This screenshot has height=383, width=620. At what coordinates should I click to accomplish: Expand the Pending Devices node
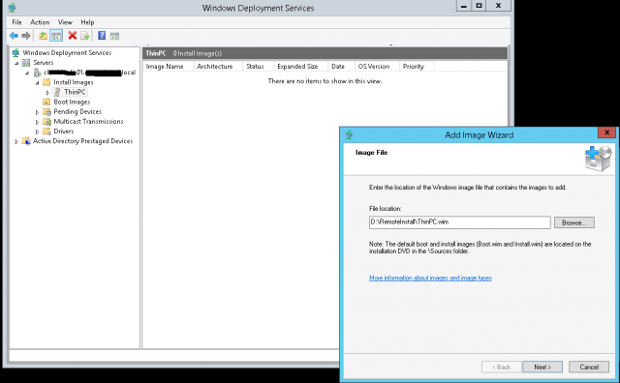(38, 112)
